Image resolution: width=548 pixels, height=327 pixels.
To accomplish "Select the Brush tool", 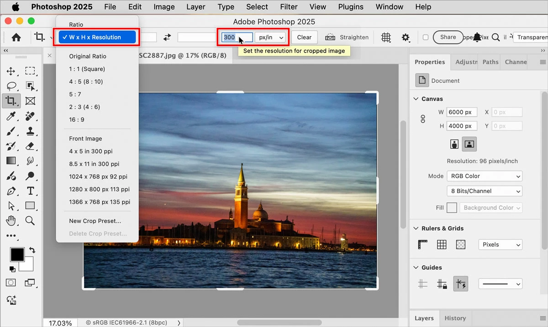I will (x=11, y=131).
